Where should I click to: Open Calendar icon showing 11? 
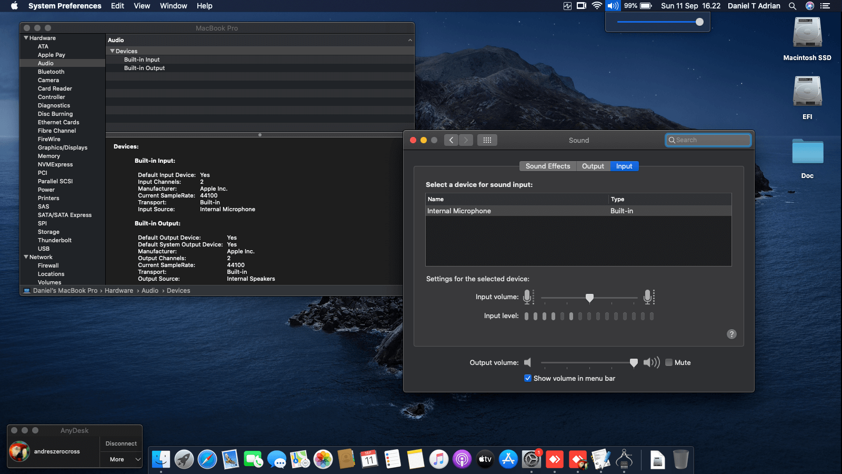tap(369, 459)
